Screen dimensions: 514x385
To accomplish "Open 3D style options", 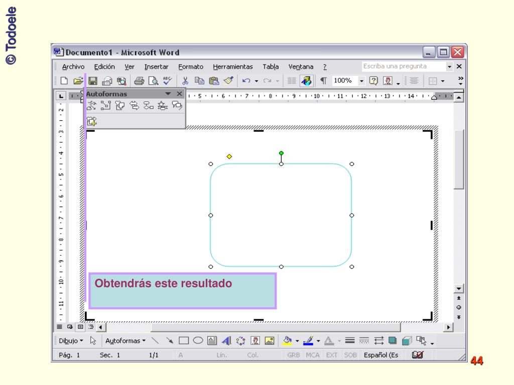I will (x=407, y=341).
